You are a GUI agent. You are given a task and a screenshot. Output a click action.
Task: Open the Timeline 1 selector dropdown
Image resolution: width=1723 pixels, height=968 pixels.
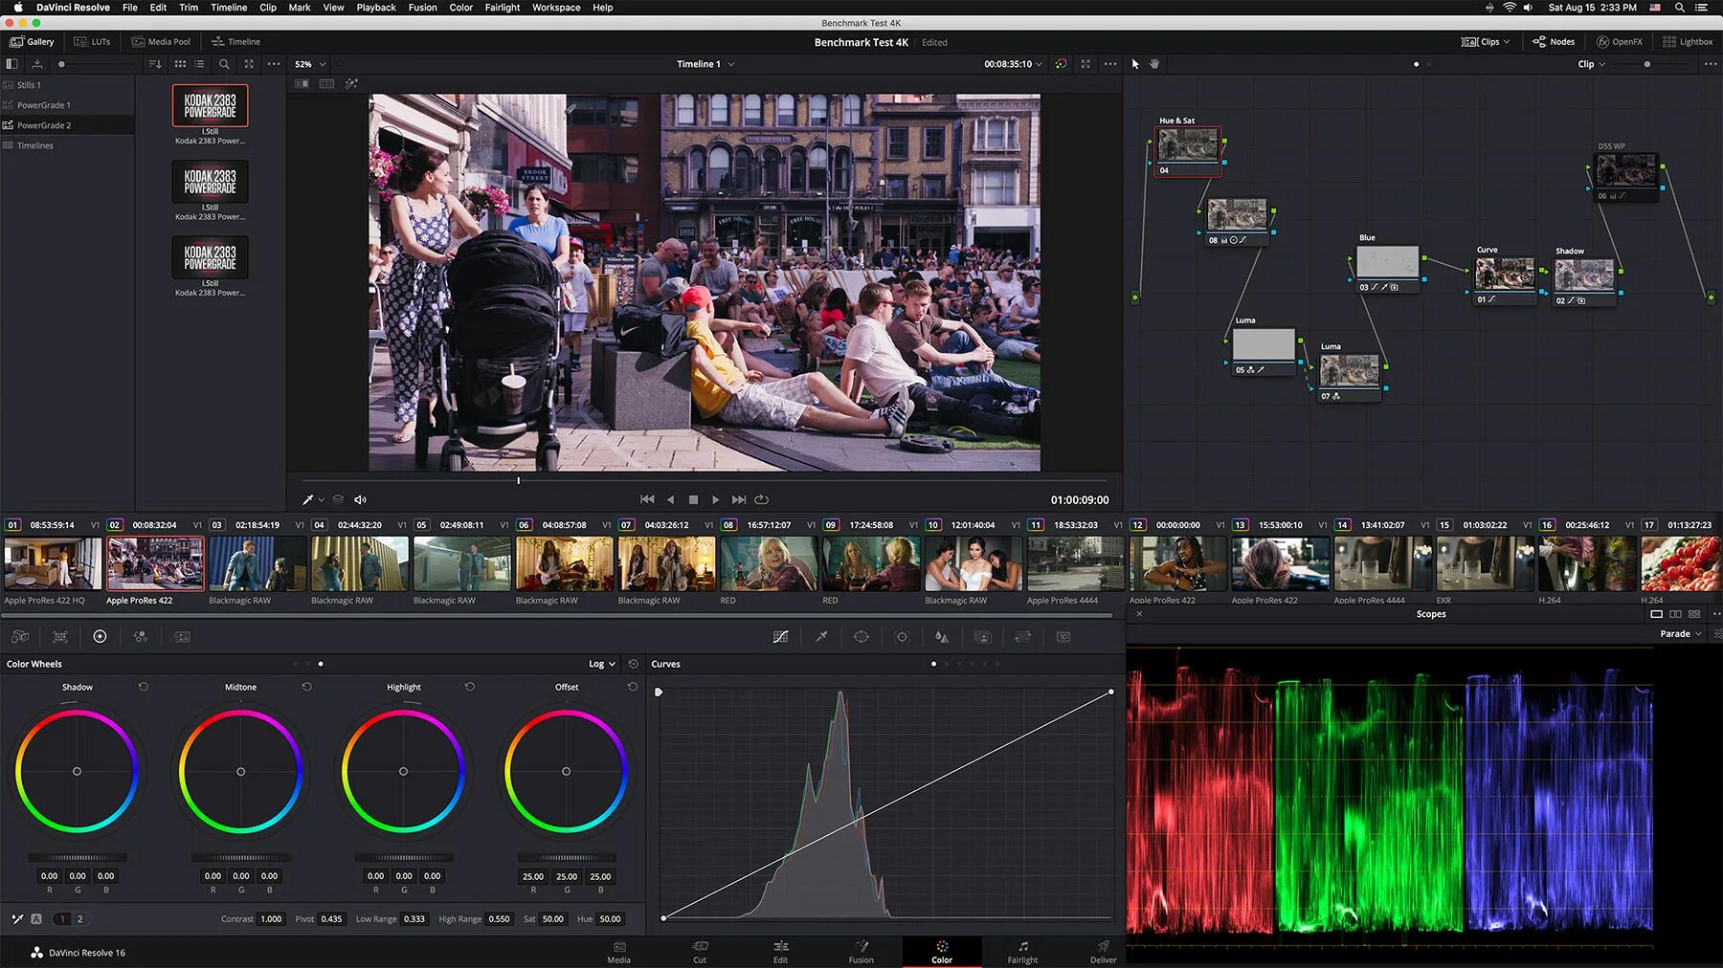point(705,64)
